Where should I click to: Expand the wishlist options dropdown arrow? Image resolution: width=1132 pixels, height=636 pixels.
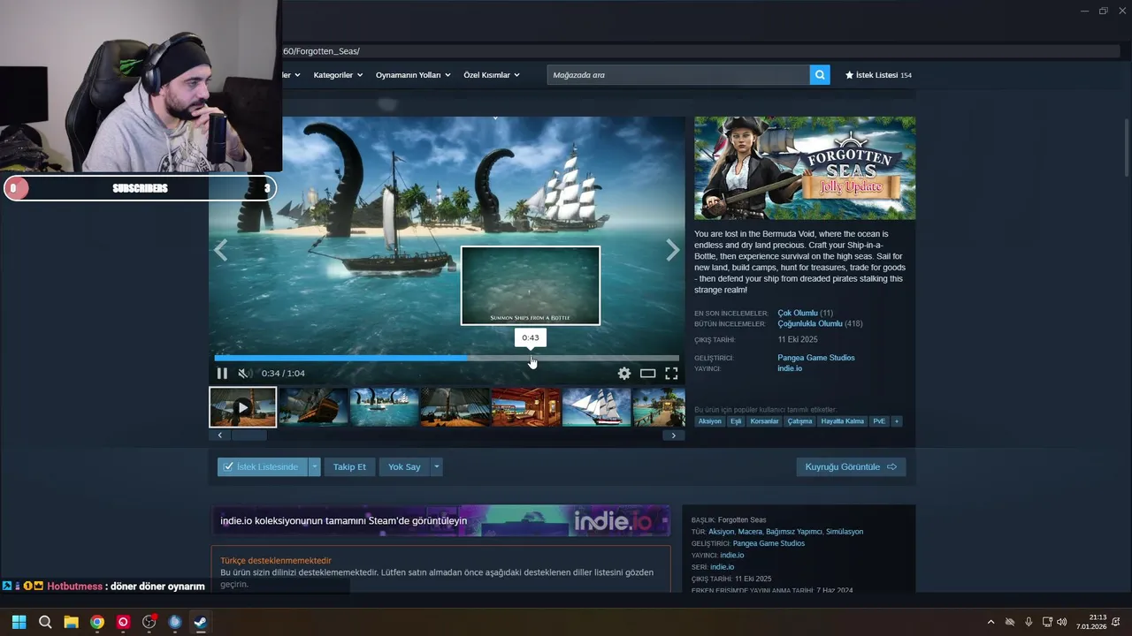click(314, 466)
